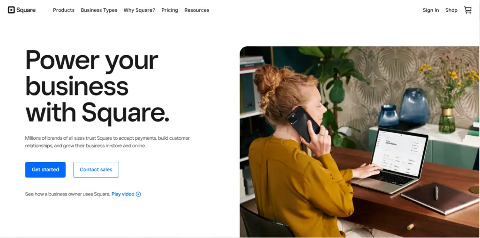Select the Play video link text

123,194
